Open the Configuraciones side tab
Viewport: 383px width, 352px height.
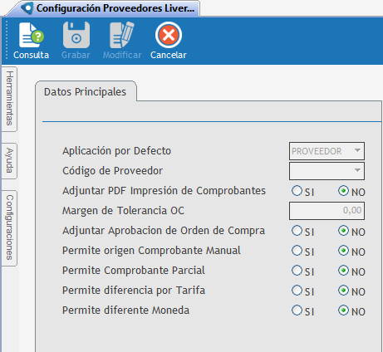tap(9, 227)
